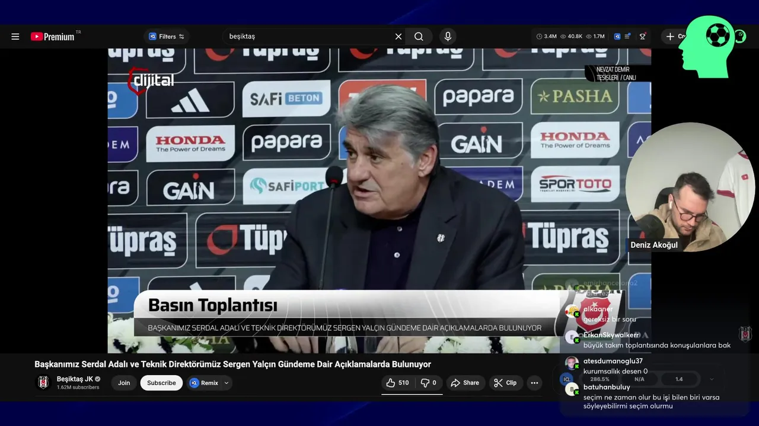Share the video
This screenshot has width=759, height=426.
(x=465, y=383)
